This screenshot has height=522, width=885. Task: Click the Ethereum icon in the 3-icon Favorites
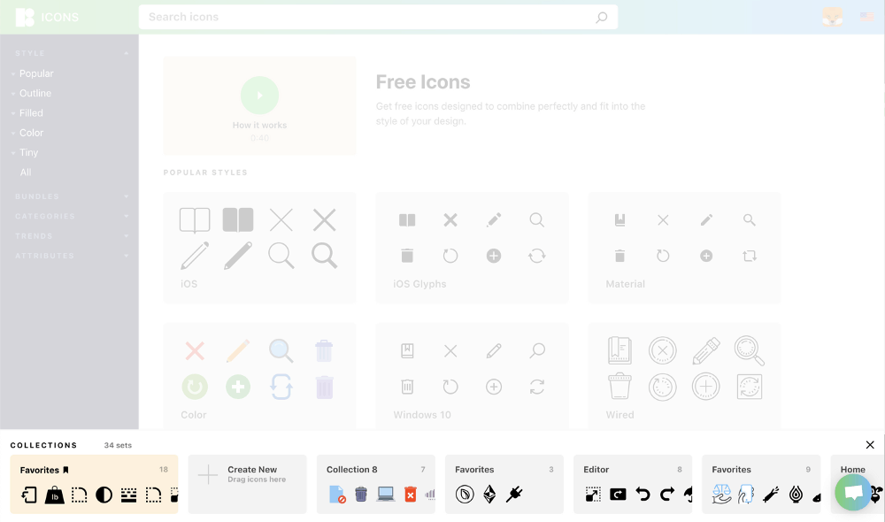pos(489,495)
